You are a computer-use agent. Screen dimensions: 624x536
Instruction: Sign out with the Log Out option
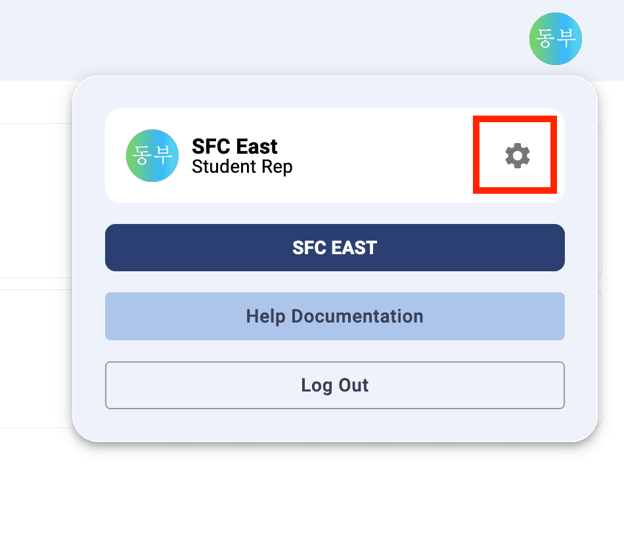tap(334, 385)
